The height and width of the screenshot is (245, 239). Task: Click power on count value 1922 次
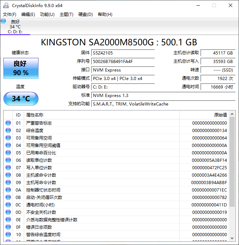[218, 79]
